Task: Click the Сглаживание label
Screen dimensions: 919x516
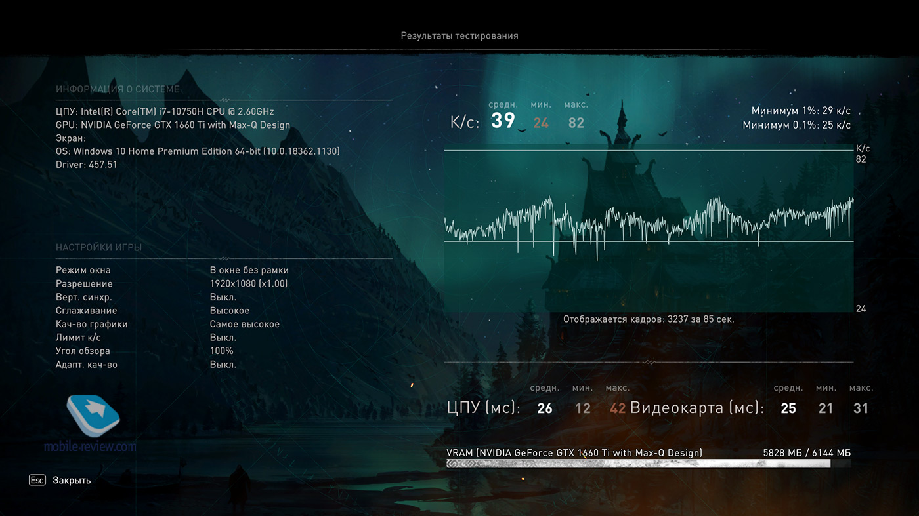Action: (x=87, y=311)
